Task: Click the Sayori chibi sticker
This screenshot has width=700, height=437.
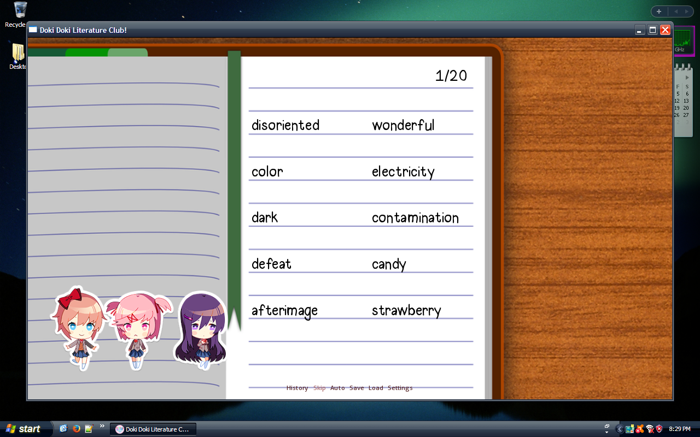Action: coord(78,328)
